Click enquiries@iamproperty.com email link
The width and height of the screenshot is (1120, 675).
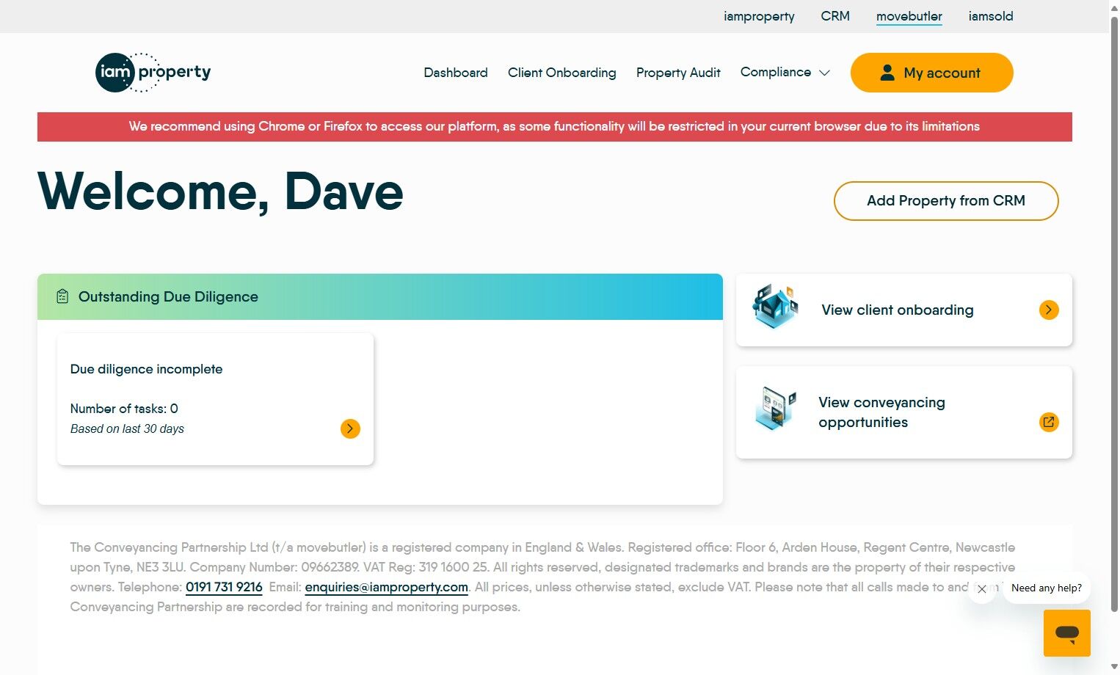tap(387, 587)
